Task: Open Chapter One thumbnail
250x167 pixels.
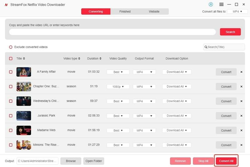Action: click(x=24, y=86)
